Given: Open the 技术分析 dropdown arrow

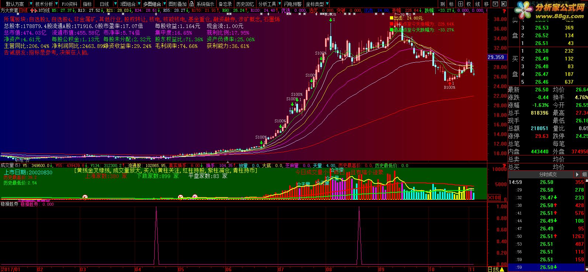Looking at the screenshot, I should tap(56, 4).
